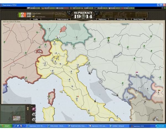The image size is (166, 129).
Task: Click the Italian flag in the player panel
Action: pyautogui.click(x=22, y=15)
